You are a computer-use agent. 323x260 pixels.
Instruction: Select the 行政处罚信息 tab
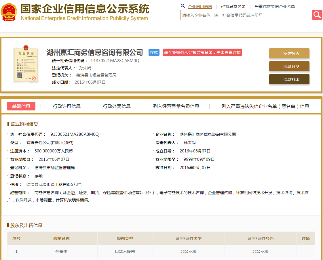pos(117,106)
